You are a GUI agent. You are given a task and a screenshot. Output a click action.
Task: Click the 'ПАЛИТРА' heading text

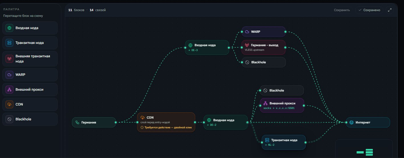[x=11, y=9]
